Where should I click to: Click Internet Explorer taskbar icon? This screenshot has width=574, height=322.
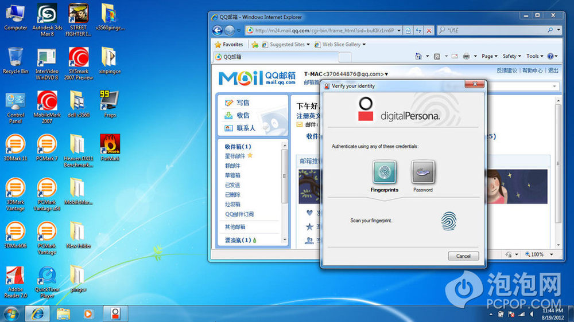(37, 313)
